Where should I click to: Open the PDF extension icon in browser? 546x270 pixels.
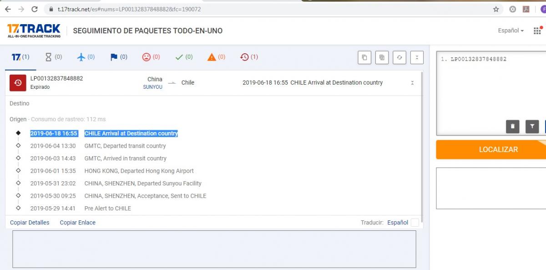pos(526,9)
